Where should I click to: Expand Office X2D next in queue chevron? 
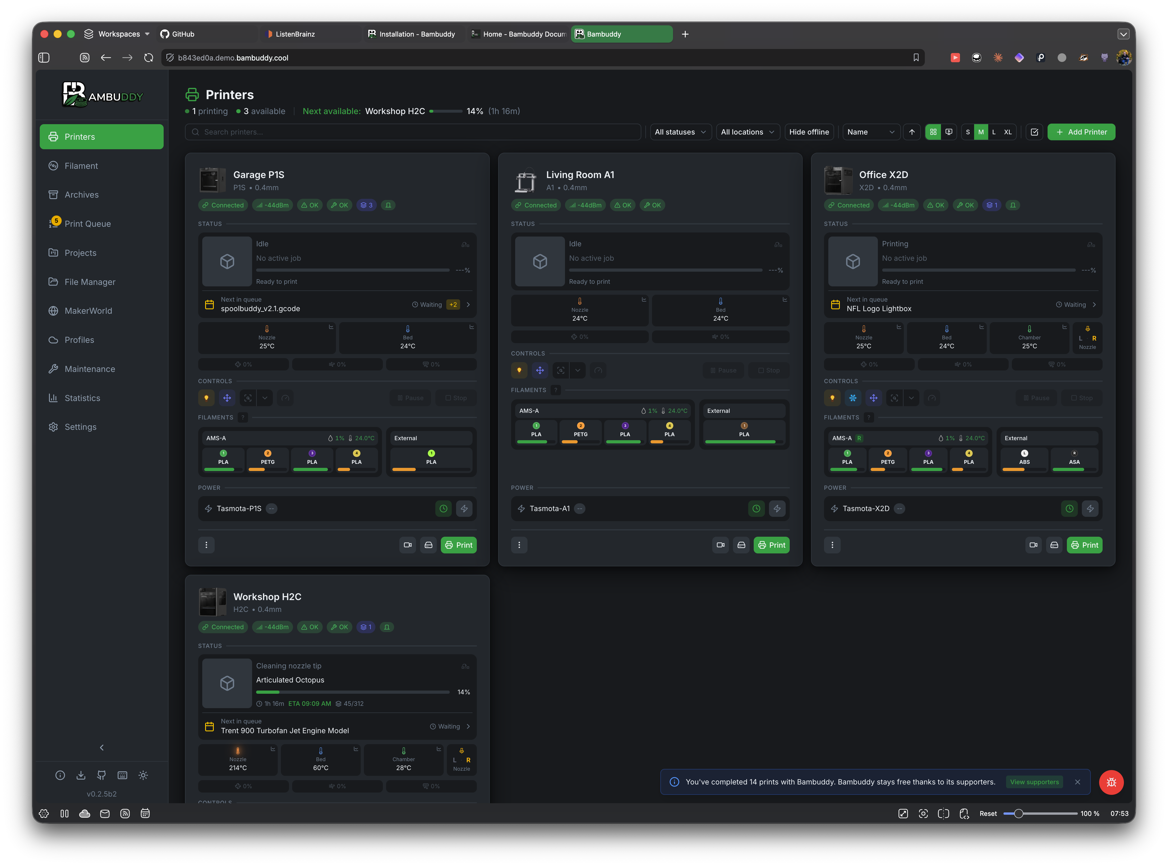coord(1094,305)
